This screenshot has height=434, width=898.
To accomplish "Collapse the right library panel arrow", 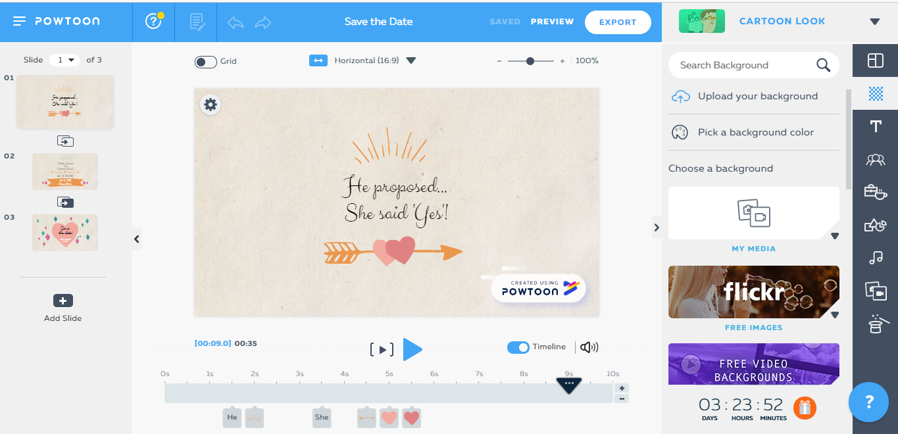I will click(657, 228).
